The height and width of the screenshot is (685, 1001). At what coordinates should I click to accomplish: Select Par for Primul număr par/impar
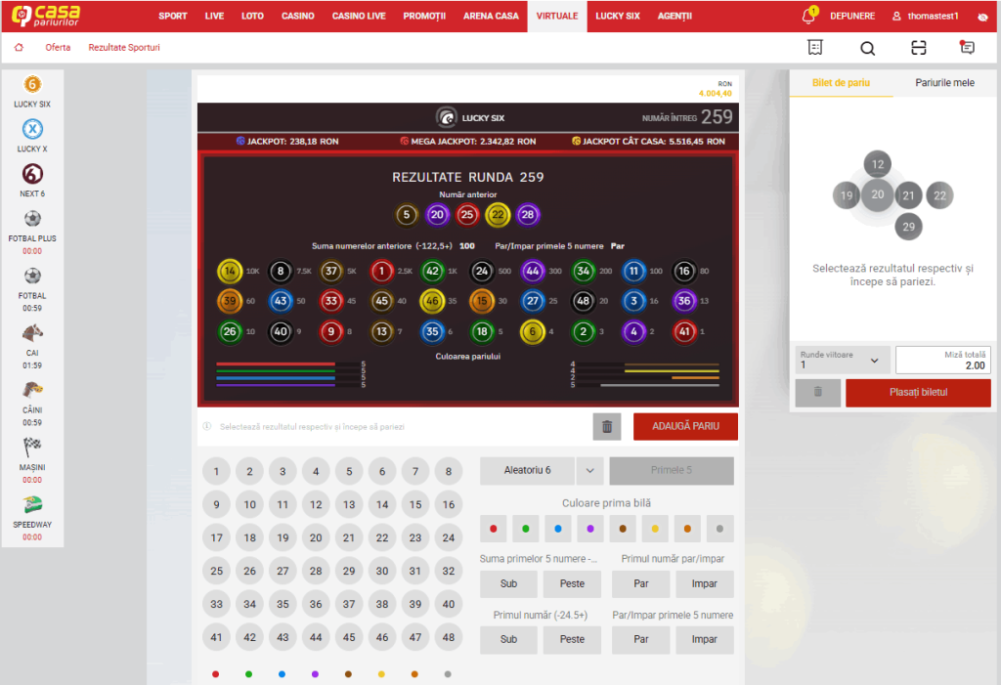tap(641, 584)
